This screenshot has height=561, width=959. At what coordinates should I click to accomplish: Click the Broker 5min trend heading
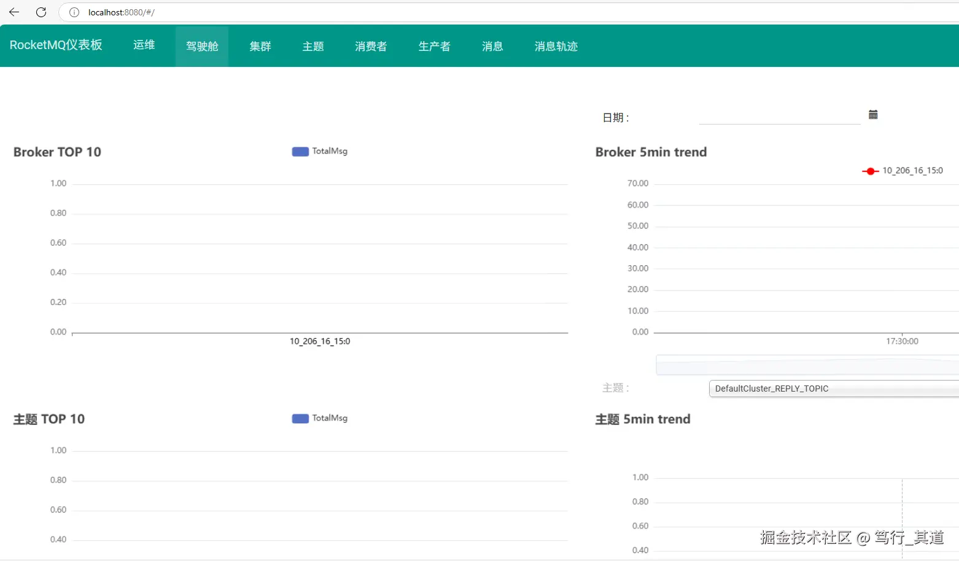point(651,152)
